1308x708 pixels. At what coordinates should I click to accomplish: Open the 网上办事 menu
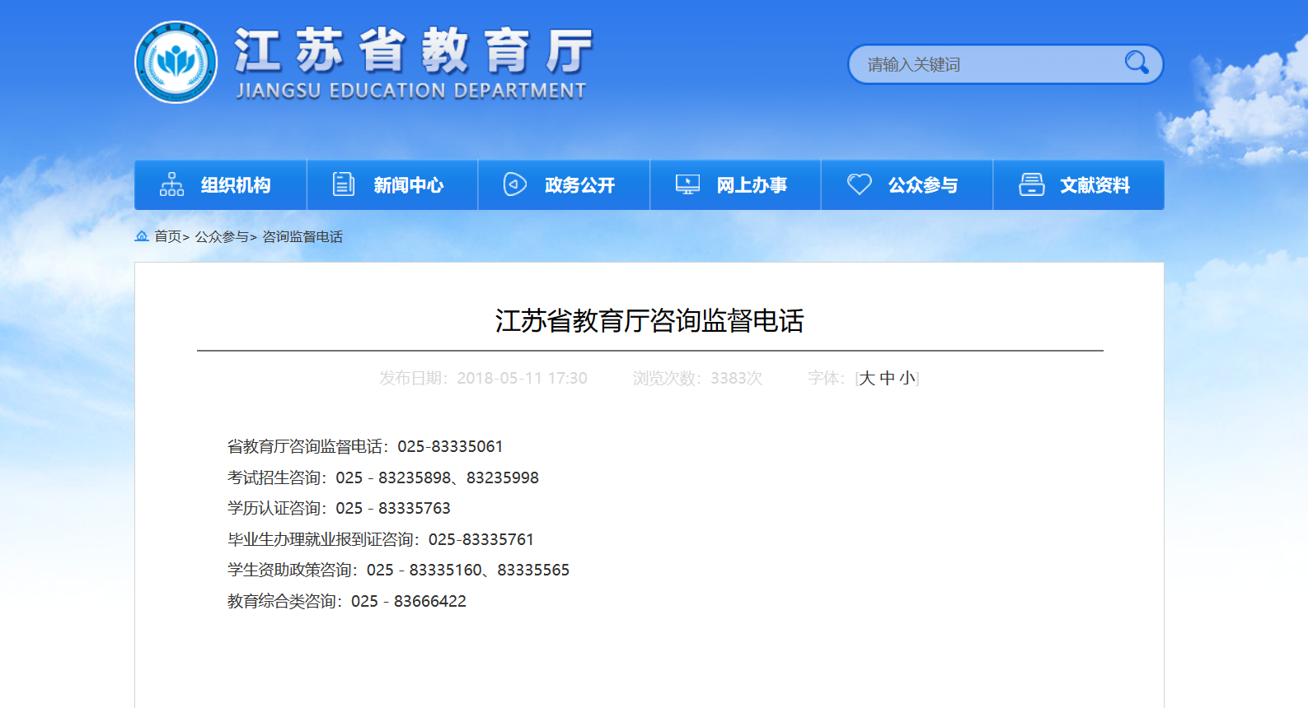point(736,185)
